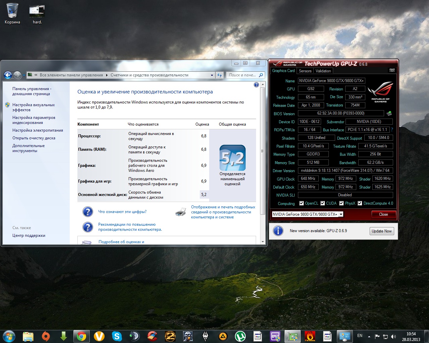This screenshot has height=343, width=429.
Task: Click the refresh icon next to the address bar
Action: pyautogui.click(x=220, y=75)
